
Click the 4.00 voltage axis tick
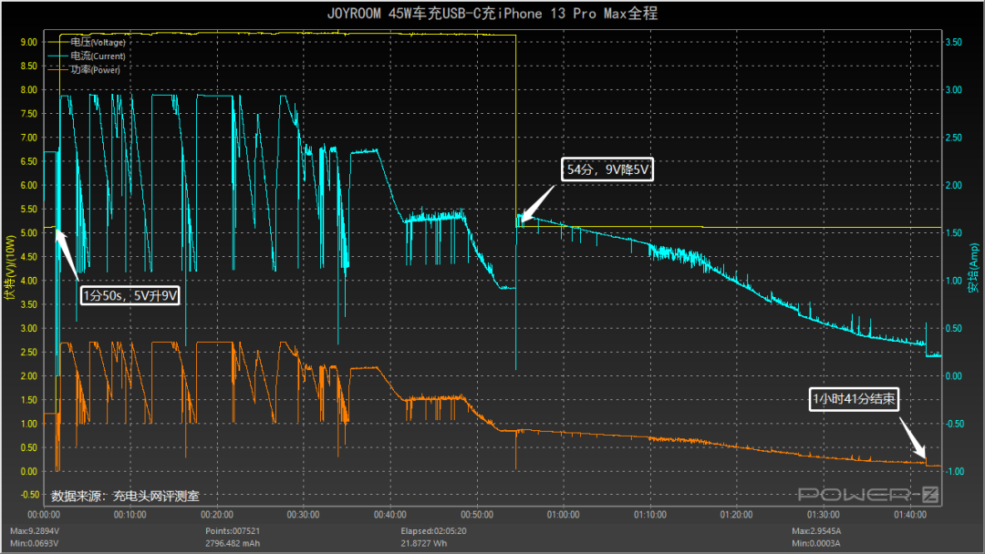[29, 281]
